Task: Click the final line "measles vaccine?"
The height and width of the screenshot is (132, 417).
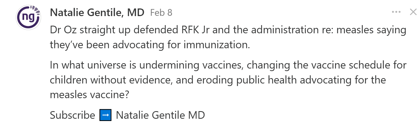Action: click(x=89, y=95)
